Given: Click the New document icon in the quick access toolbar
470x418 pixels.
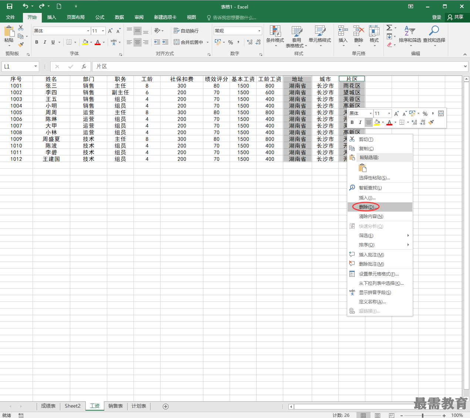Looking at the screenshot, I should tap(59, 6).
